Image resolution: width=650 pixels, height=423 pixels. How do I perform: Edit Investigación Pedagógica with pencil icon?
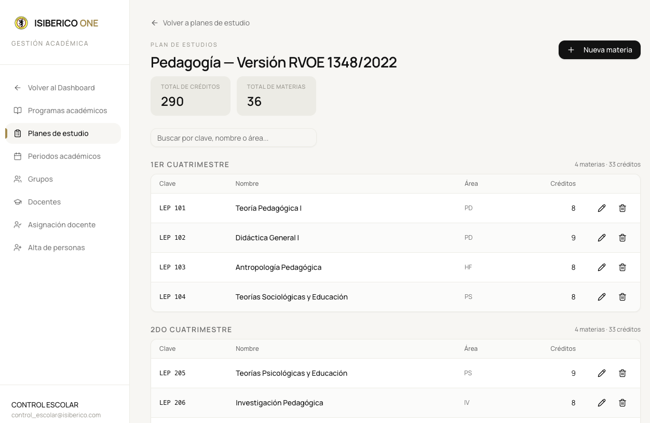(602, 403)
